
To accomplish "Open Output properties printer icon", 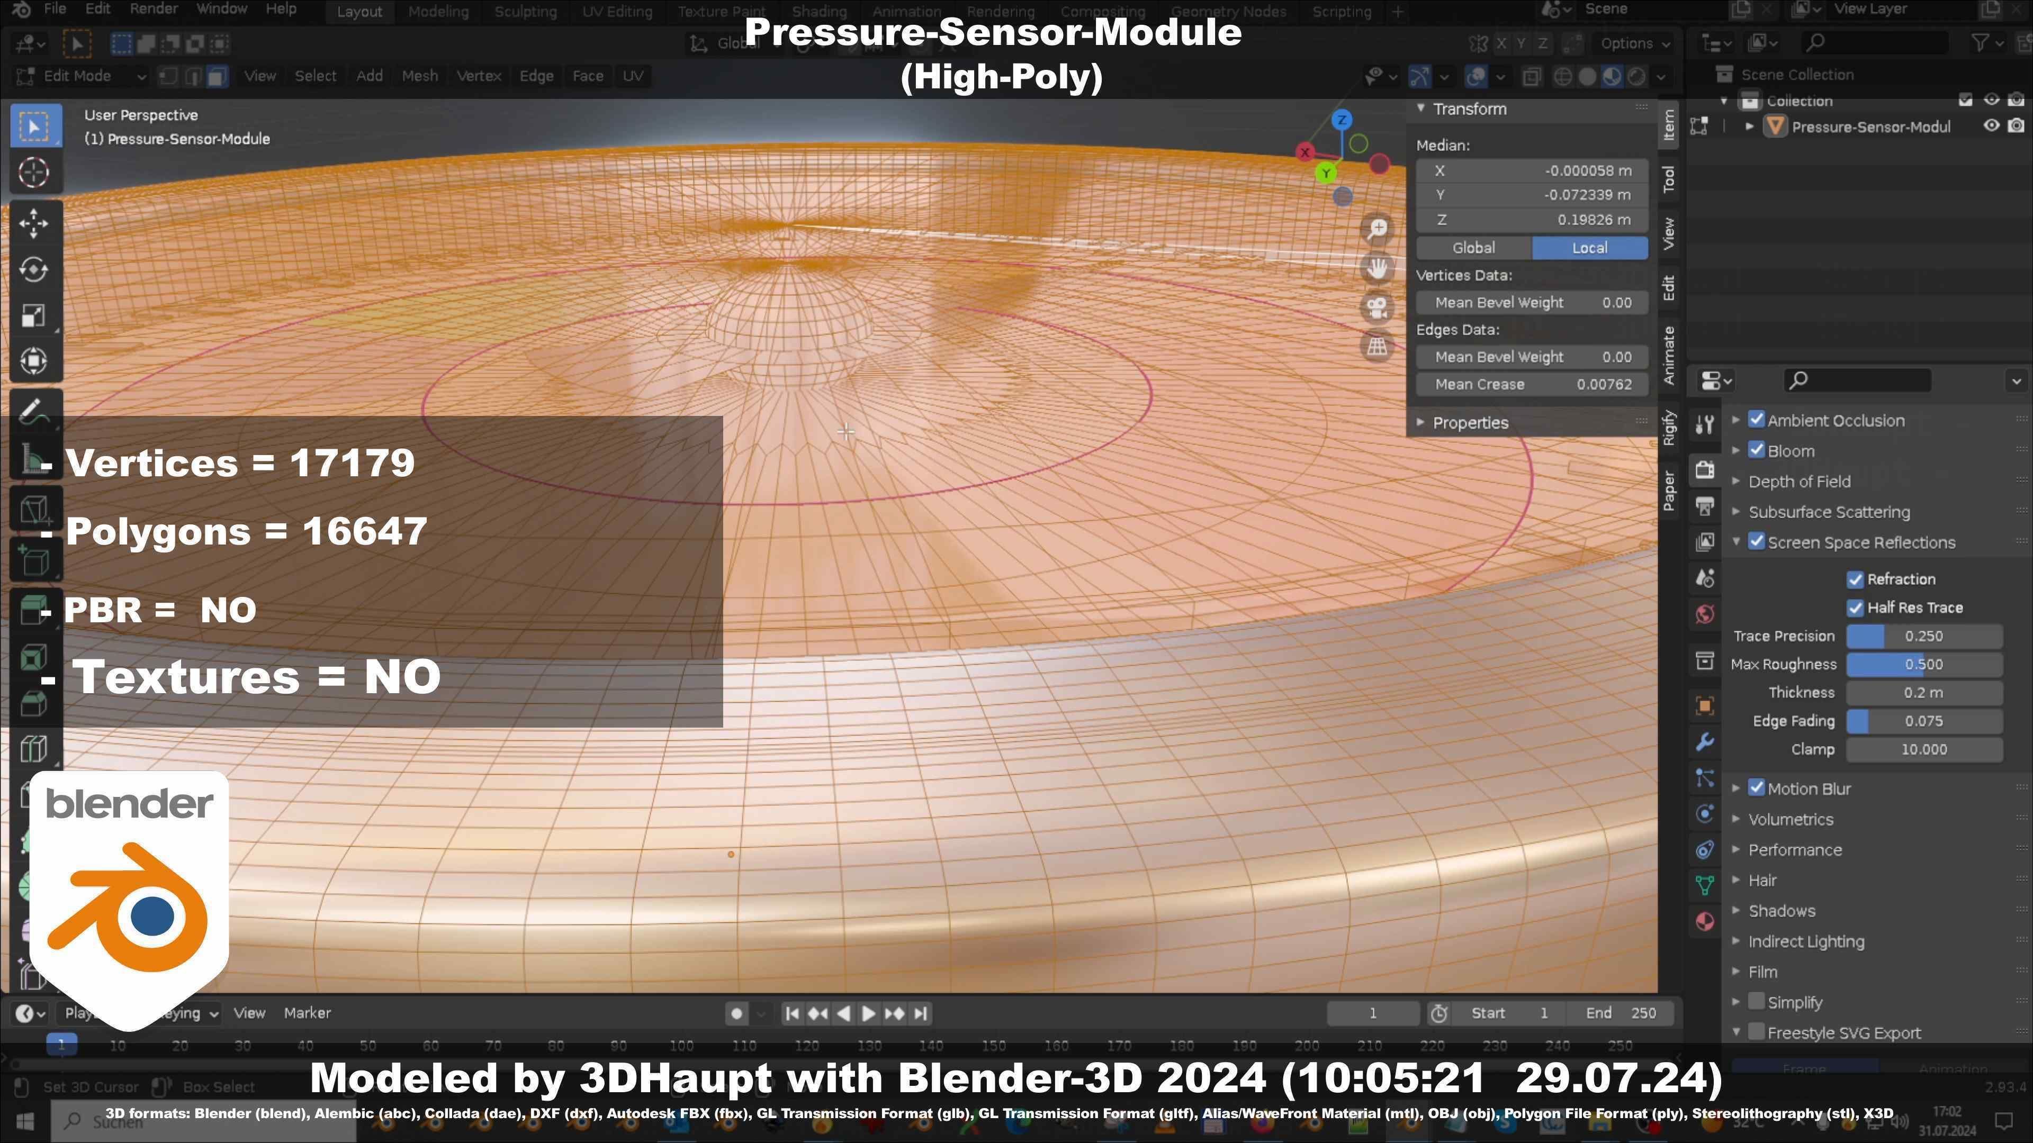I will pyautogui.click(x=1705, y=506).
